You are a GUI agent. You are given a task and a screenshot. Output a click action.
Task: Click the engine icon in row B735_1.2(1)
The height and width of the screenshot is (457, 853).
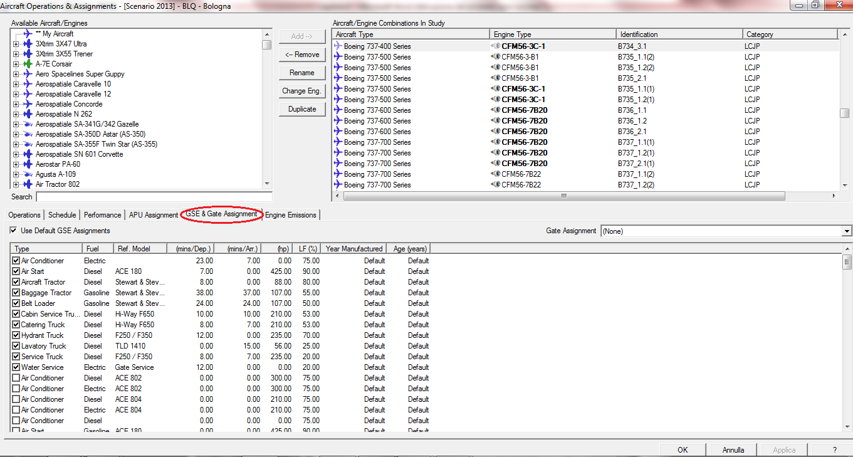click(495, 99)
